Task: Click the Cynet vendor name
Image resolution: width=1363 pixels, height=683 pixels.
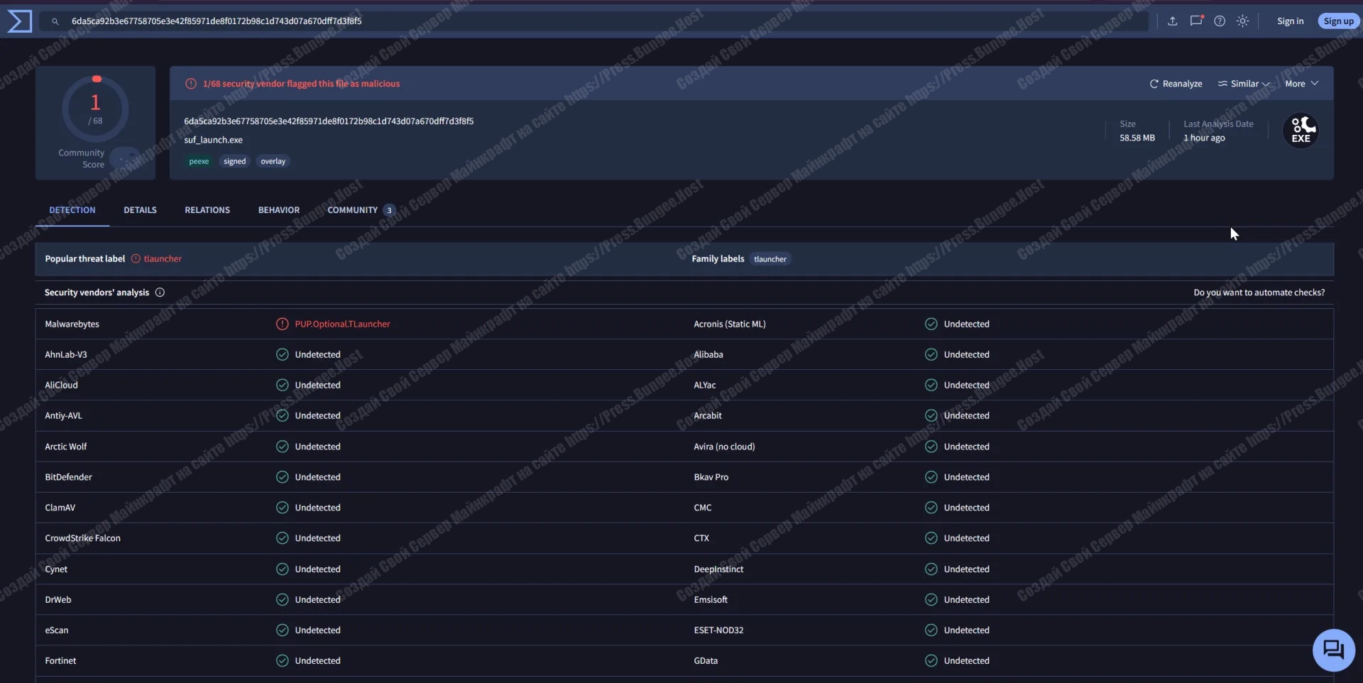Action: (x=56, y=569)
